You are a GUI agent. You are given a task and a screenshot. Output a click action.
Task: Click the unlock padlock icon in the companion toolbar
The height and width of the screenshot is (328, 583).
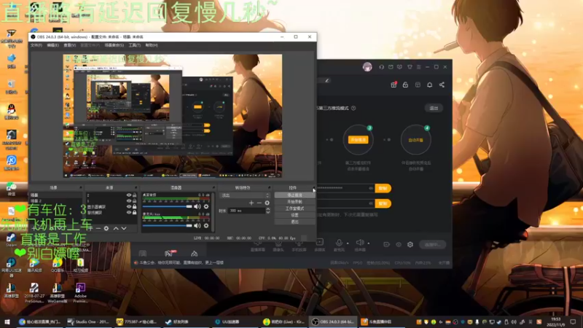(405, 85)
